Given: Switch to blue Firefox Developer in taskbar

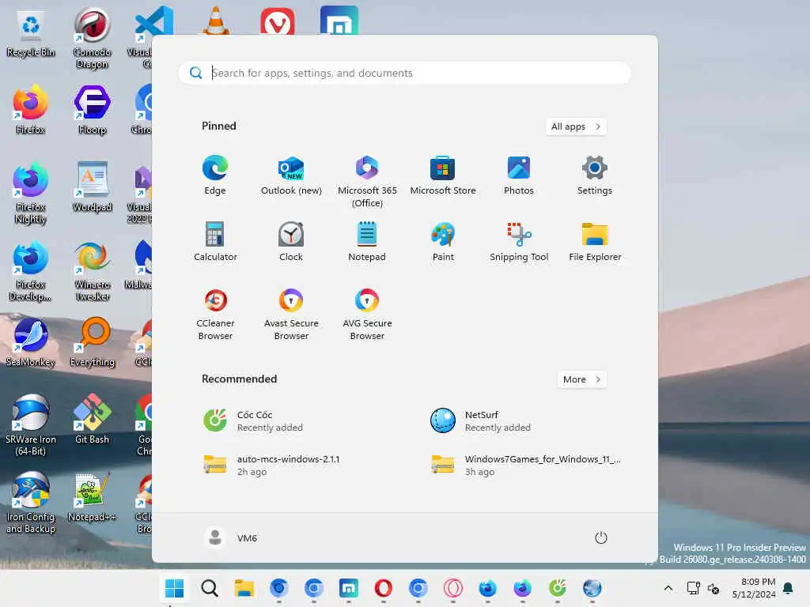Looking at the screenshot, I should (x=487, y=588).
